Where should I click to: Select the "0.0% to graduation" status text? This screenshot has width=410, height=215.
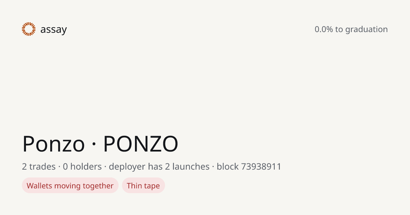[x=351, y=29]
